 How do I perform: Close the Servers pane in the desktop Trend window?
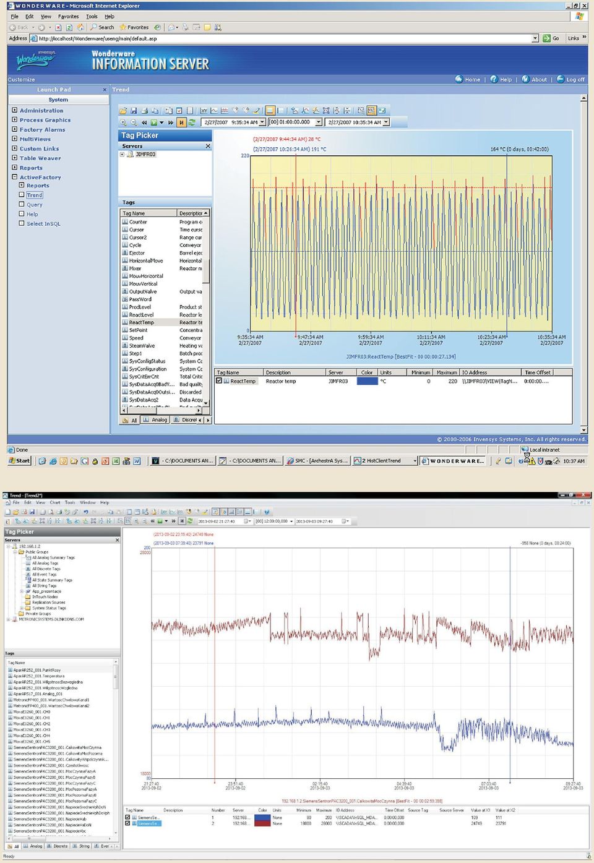(117, 540)
